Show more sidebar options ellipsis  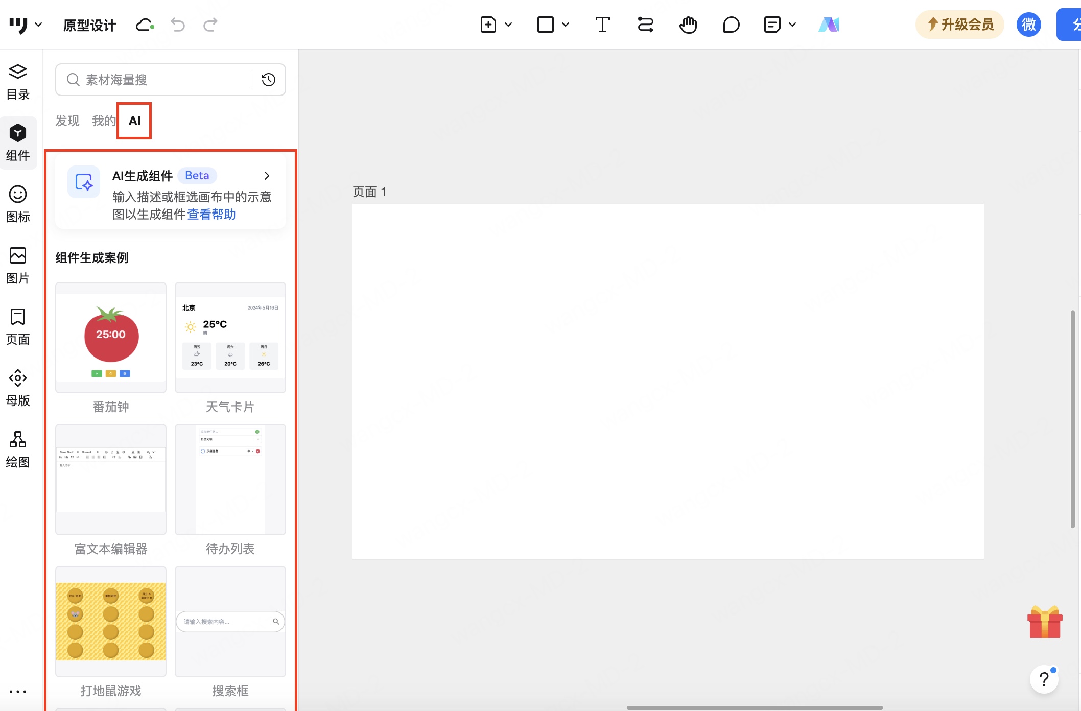click(18, 692)
